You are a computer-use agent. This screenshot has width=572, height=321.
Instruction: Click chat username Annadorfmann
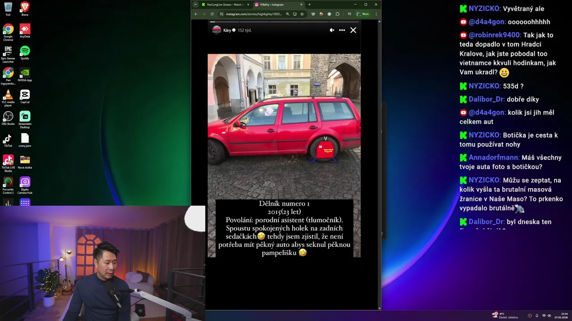pyautogui.click(x=493, y=157)
